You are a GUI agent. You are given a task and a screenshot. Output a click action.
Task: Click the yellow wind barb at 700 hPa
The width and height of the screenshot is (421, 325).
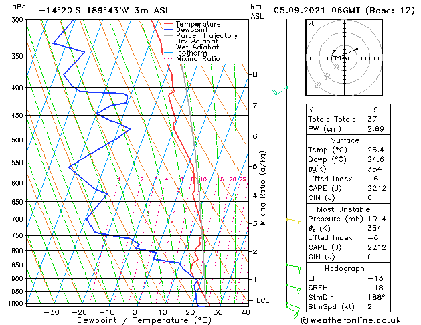(293, 221)
